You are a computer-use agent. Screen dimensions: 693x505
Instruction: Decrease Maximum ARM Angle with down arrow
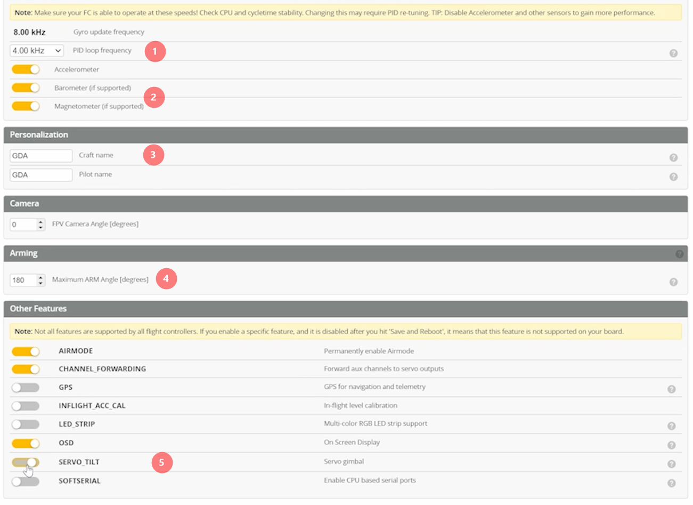coord(41,283)
